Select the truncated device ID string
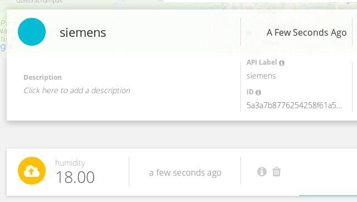Image resolution: width=357 pixels, height=202 pixels. coord(294,105)
